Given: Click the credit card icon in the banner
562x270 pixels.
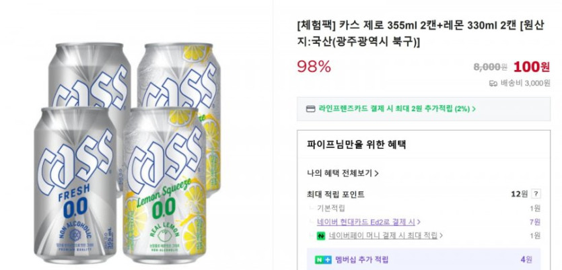Looking at the screenshot, I should coord(310,108).
